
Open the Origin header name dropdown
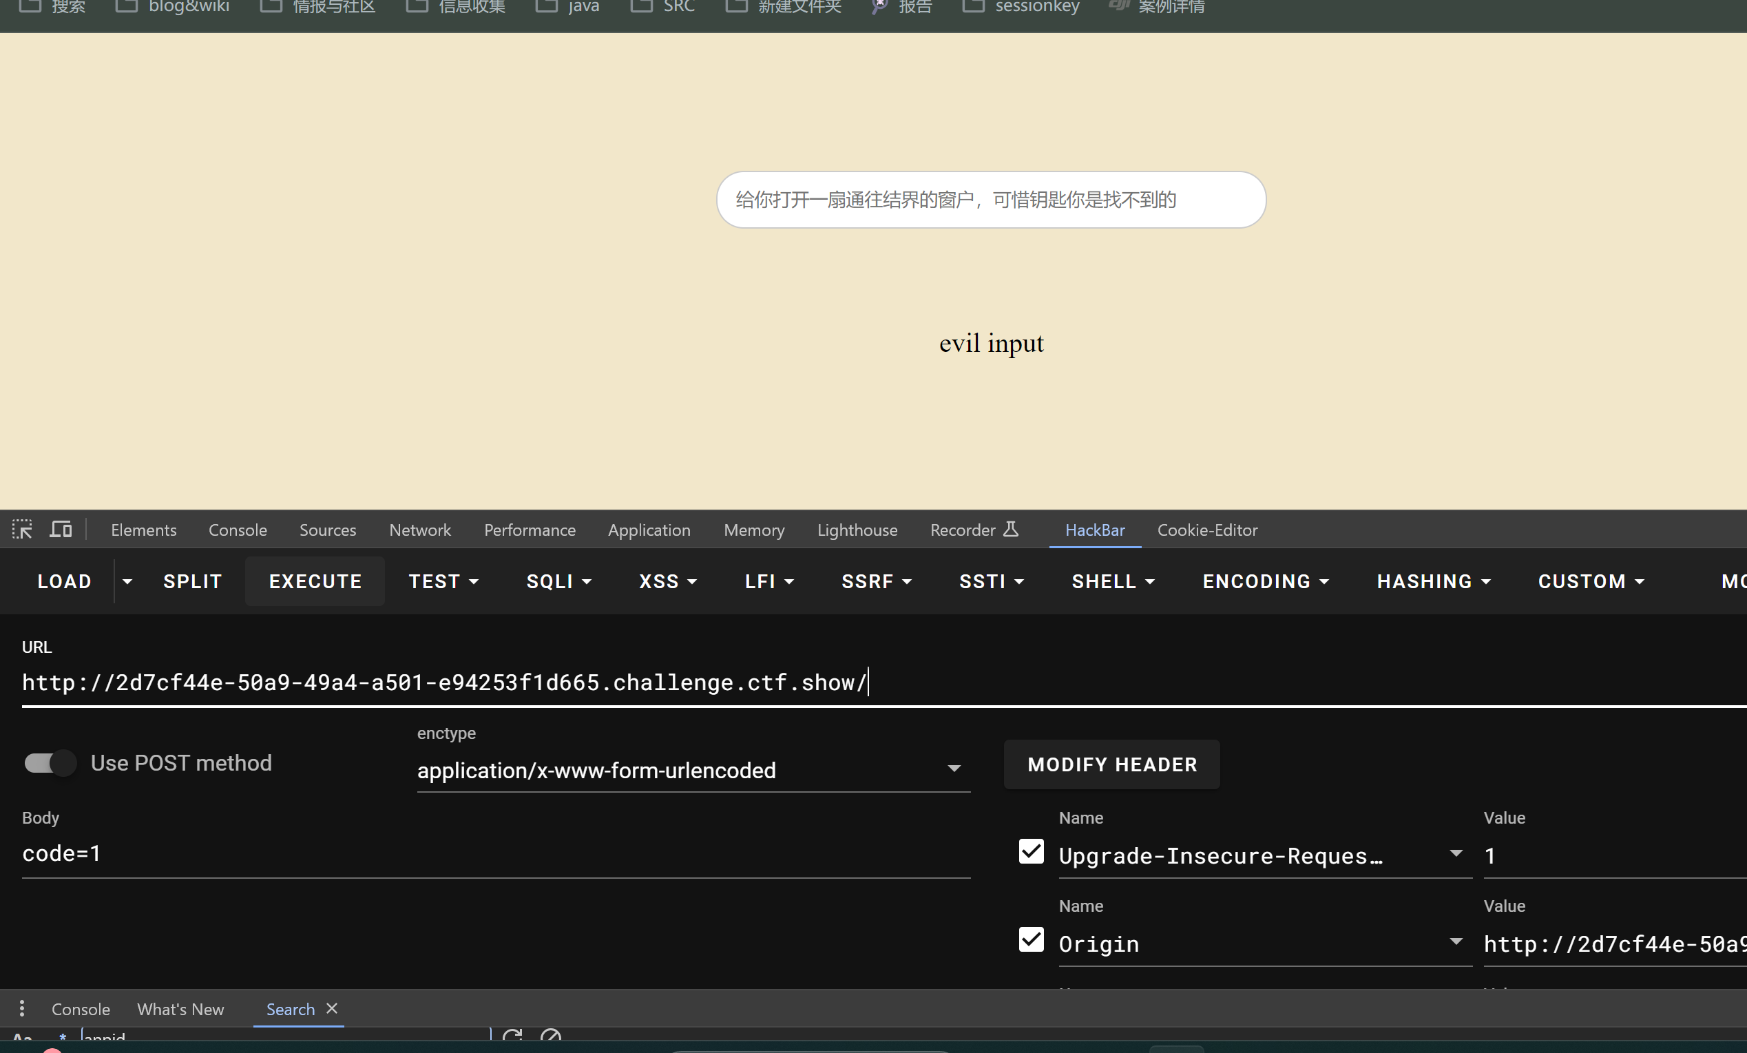point(1265,943)
